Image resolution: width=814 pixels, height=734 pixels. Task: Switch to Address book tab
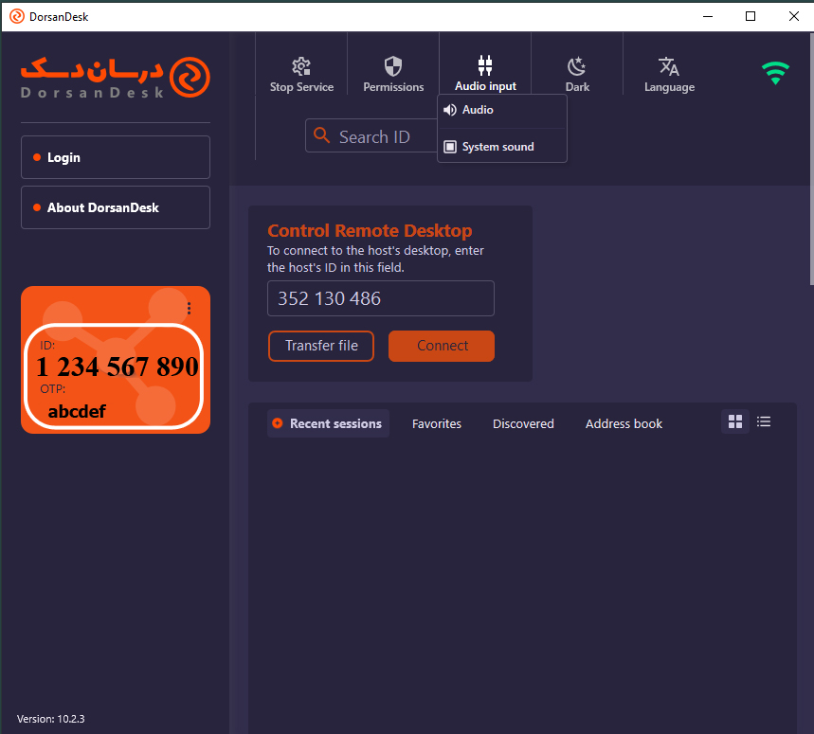pos(624,423)
